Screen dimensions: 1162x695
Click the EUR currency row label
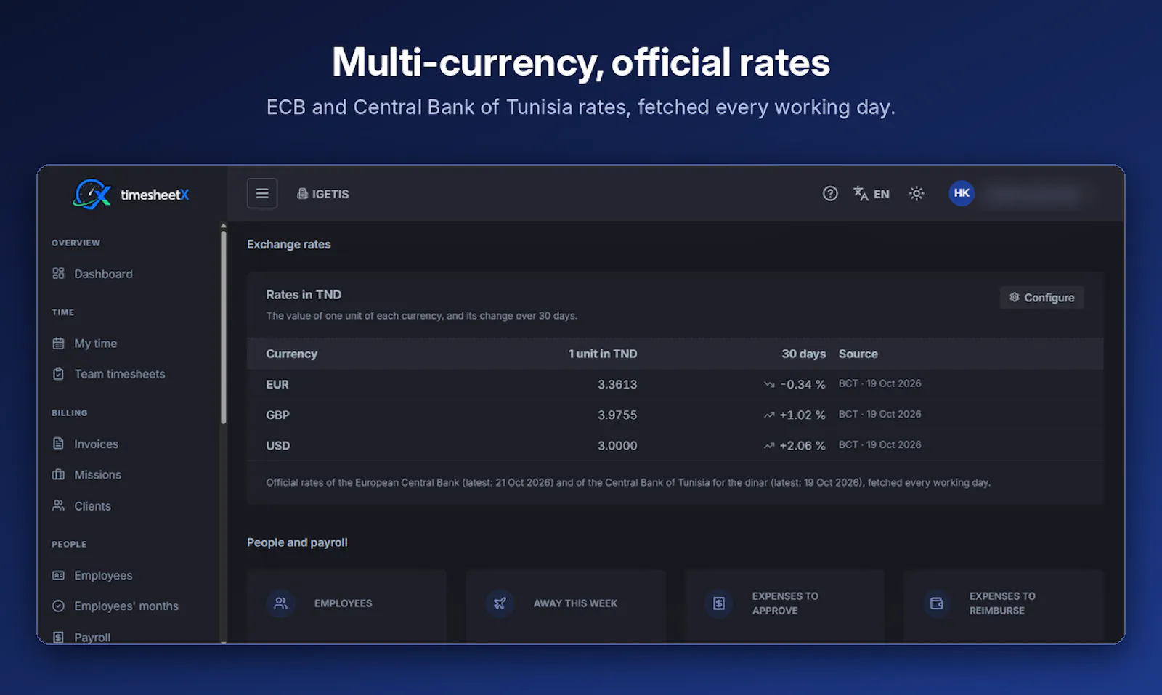pos(277,385)
